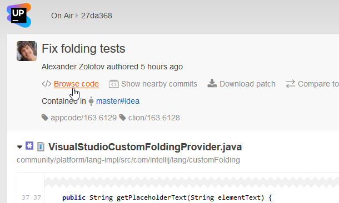Open the Browse code link
This screenshot has width=339, height=203.
[76, 84]
